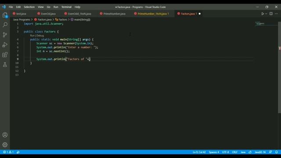The width and height of the screenshot is (281, 158).
Task: Open the Testing flask view
Action: (5, 65)
